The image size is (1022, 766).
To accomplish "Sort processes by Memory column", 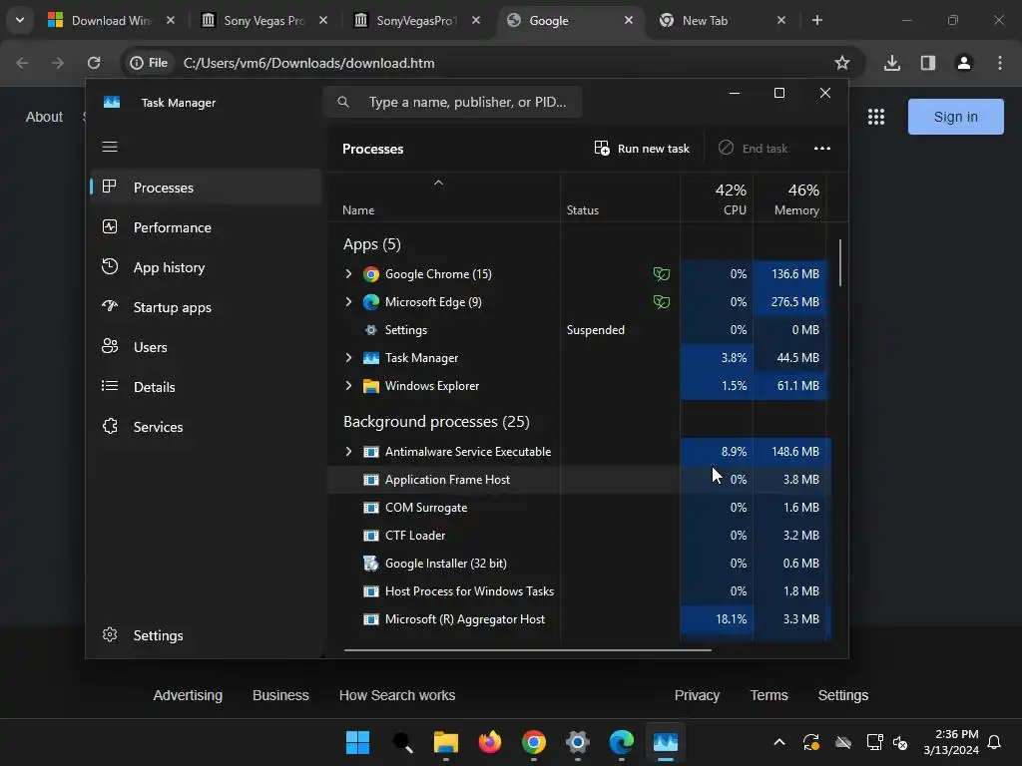I will [789, 198].
